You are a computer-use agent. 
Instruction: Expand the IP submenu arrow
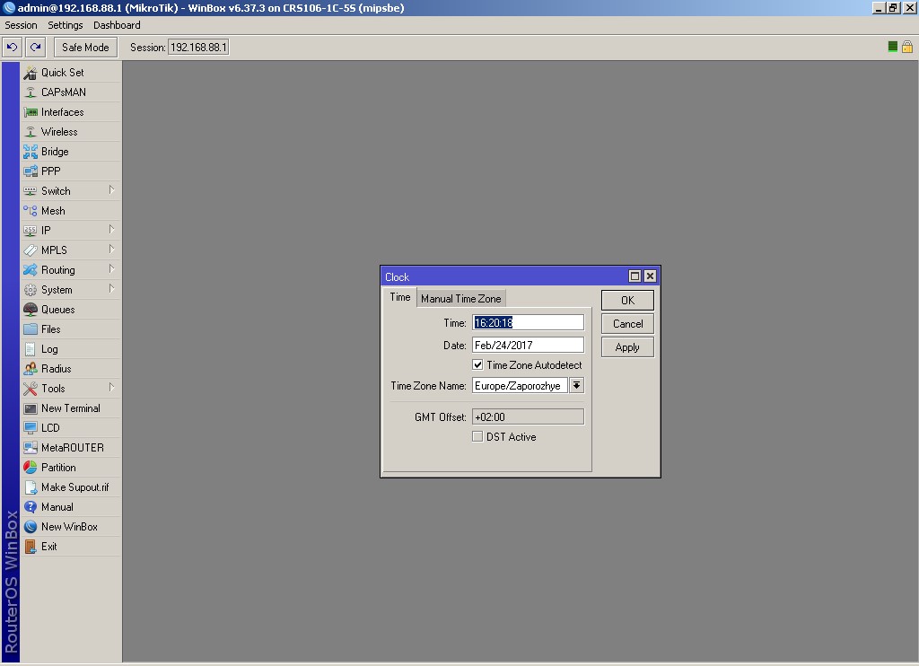(x=111, y=230)
